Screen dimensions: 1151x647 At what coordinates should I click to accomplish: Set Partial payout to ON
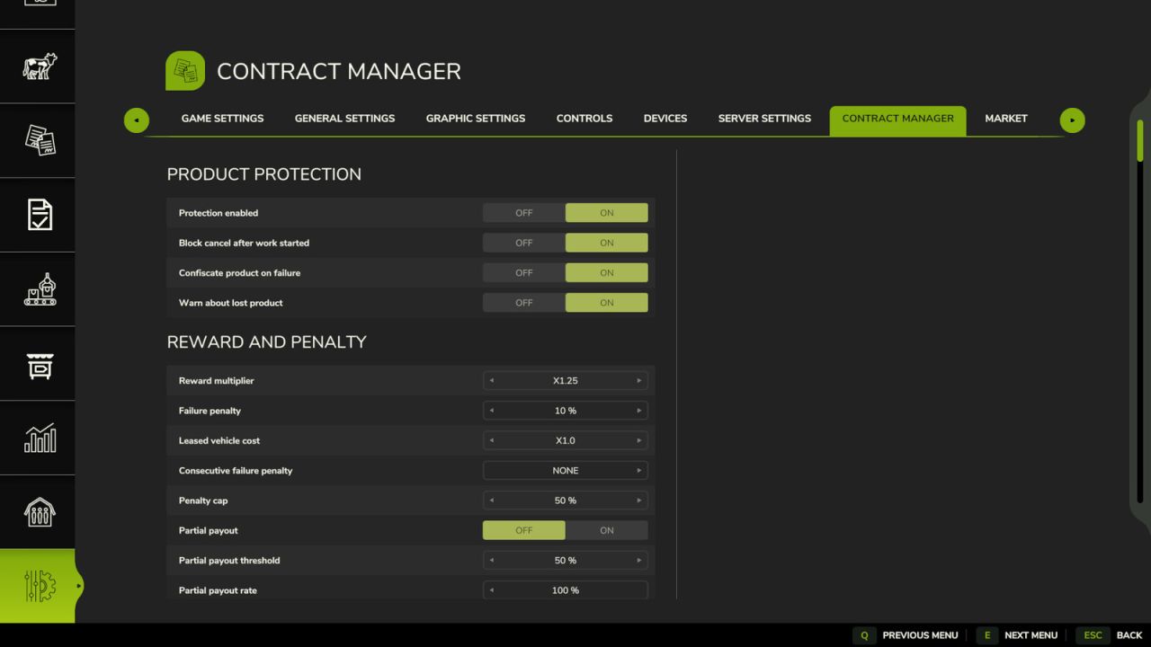point(607,530)
